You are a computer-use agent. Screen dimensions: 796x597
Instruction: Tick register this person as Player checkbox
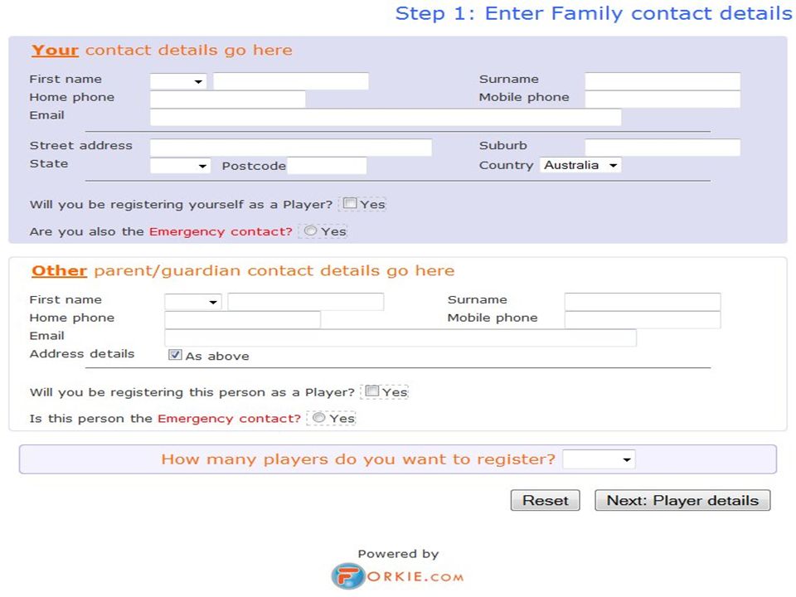click(372, 391)
